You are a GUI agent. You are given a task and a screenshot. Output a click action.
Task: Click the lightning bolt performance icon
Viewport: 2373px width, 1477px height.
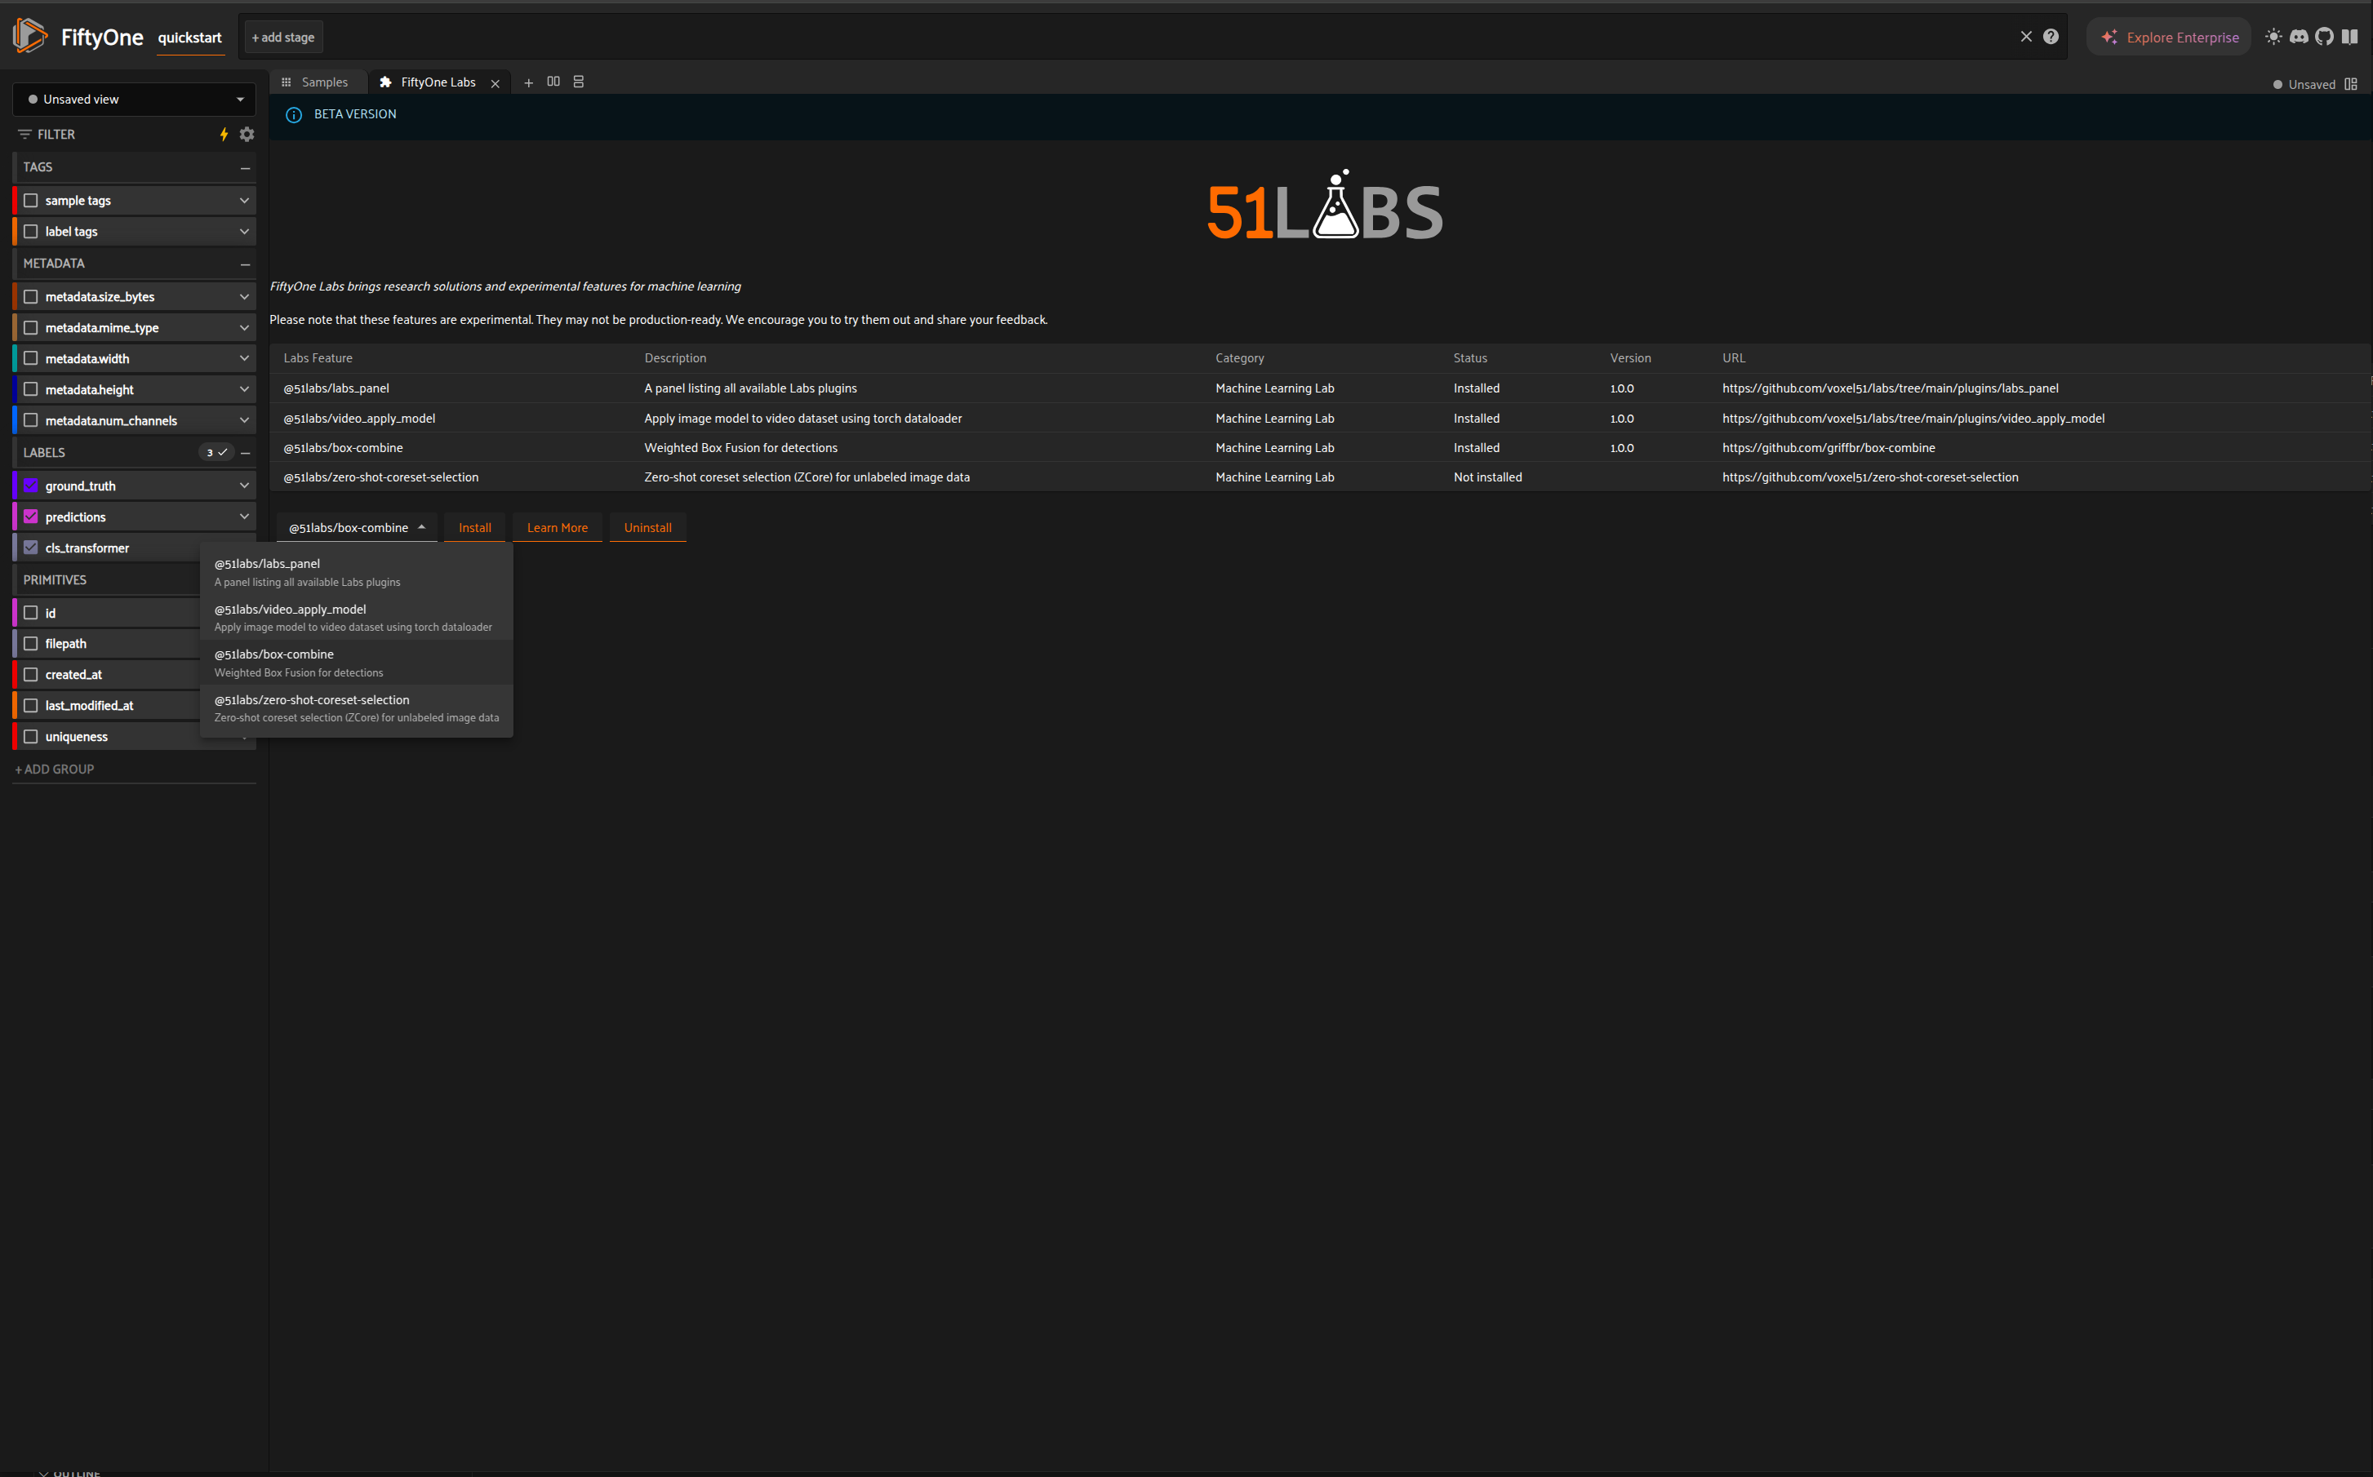point(224,135)
